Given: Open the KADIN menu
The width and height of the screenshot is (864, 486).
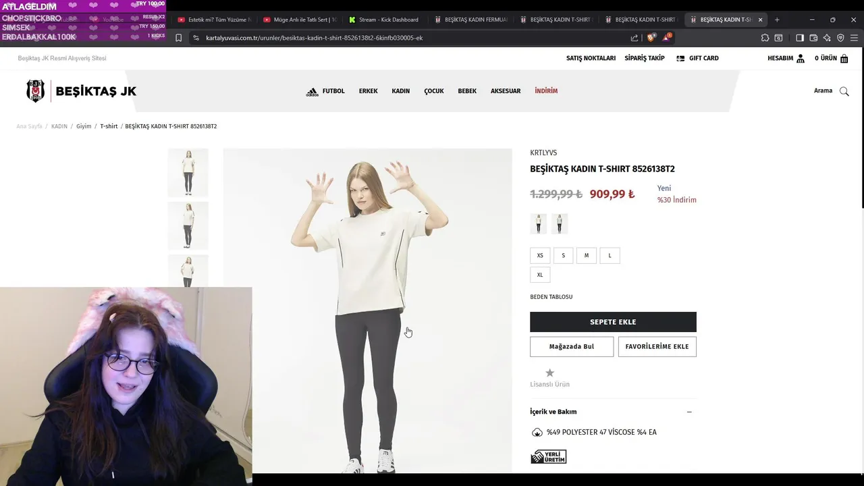Looking at the screenshot, I should click(401, 91).
